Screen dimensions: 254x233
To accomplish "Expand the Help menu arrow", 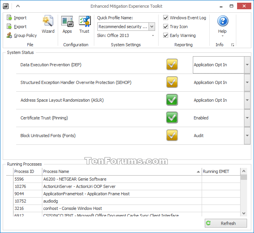I will point(222,36).
